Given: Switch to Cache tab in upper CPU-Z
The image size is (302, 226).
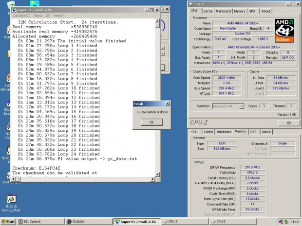Looking at the screenshot, I should point(208,11).
